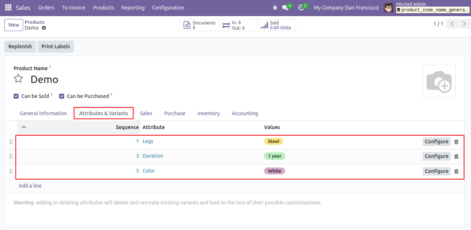Click the Replenish button
The width and height of the screenshot is (471, 230).
pos(20,46)
